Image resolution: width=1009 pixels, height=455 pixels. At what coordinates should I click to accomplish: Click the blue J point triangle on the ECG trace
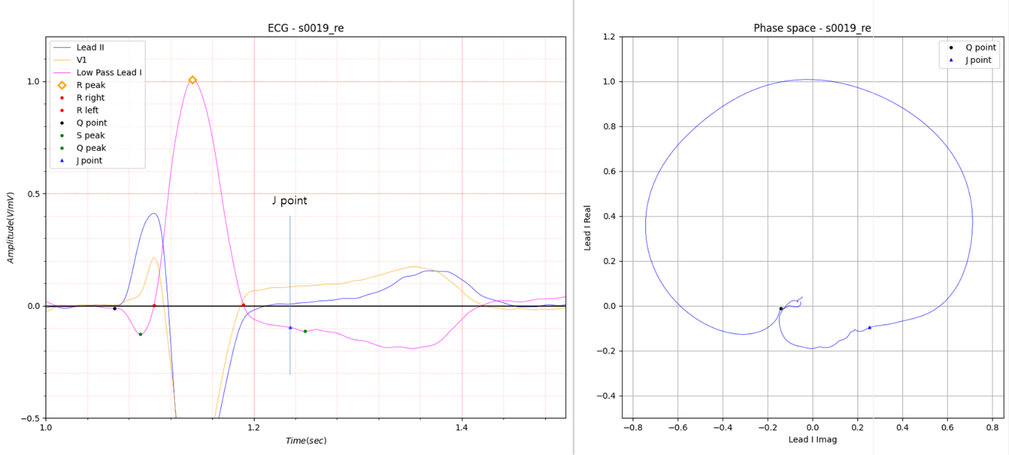290,327
